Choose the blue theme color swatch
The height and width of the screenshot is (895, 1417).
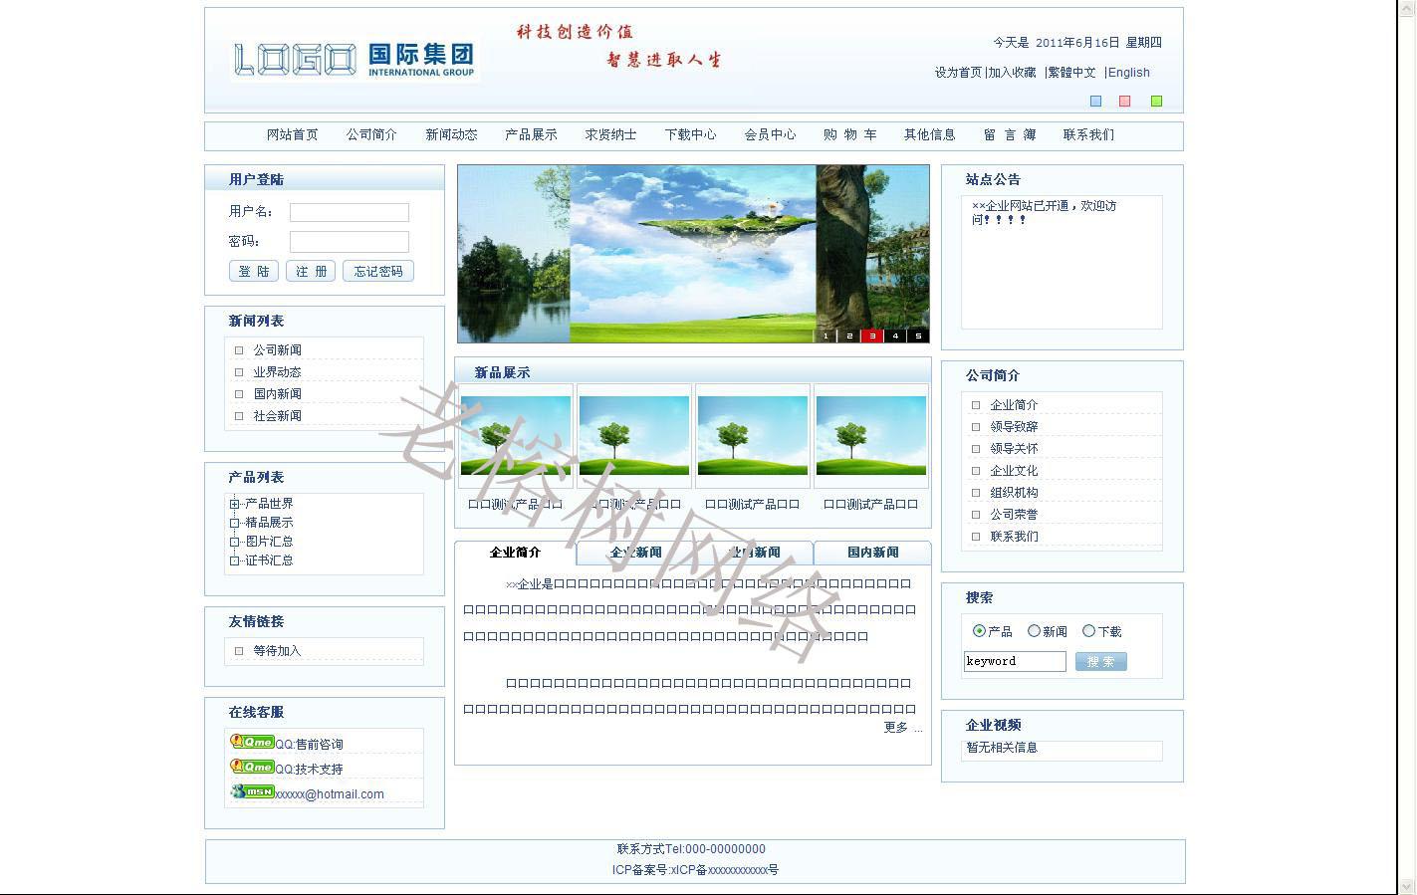click(1096, 101)
